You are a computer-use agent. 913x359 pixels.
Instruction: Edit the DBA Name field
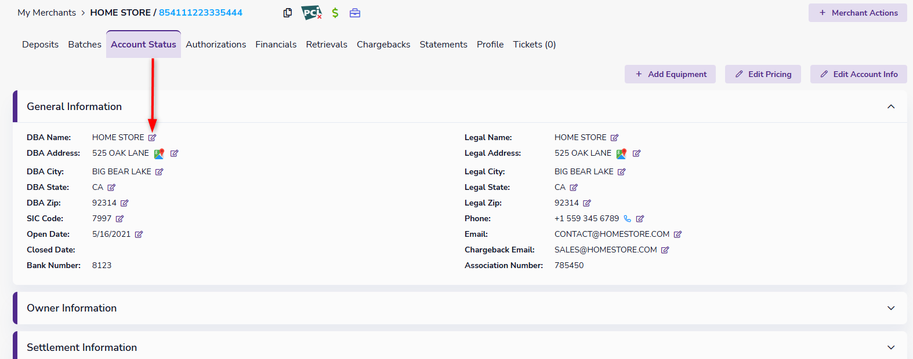pyautogui.click(x=152, y=138)
